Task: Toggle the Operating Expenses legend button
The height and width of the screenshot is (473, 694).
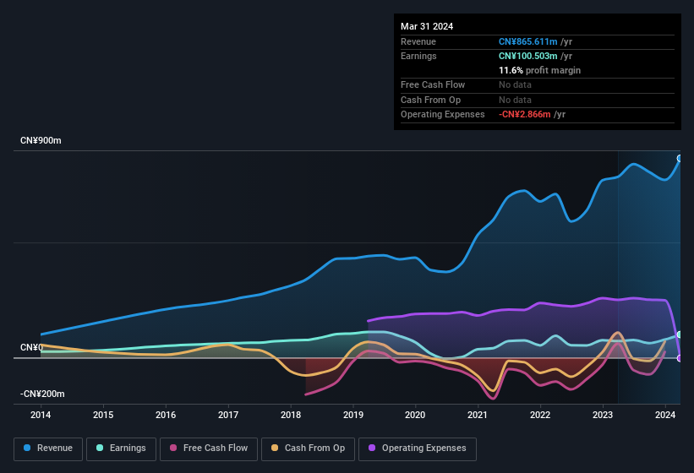Action: point(418,449)
